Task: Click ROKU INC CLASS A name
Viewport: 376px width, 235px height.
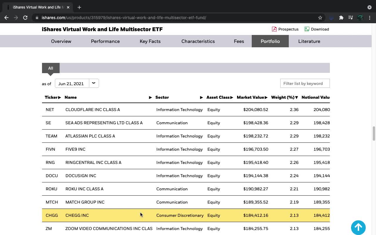Action: click(84, 189)
